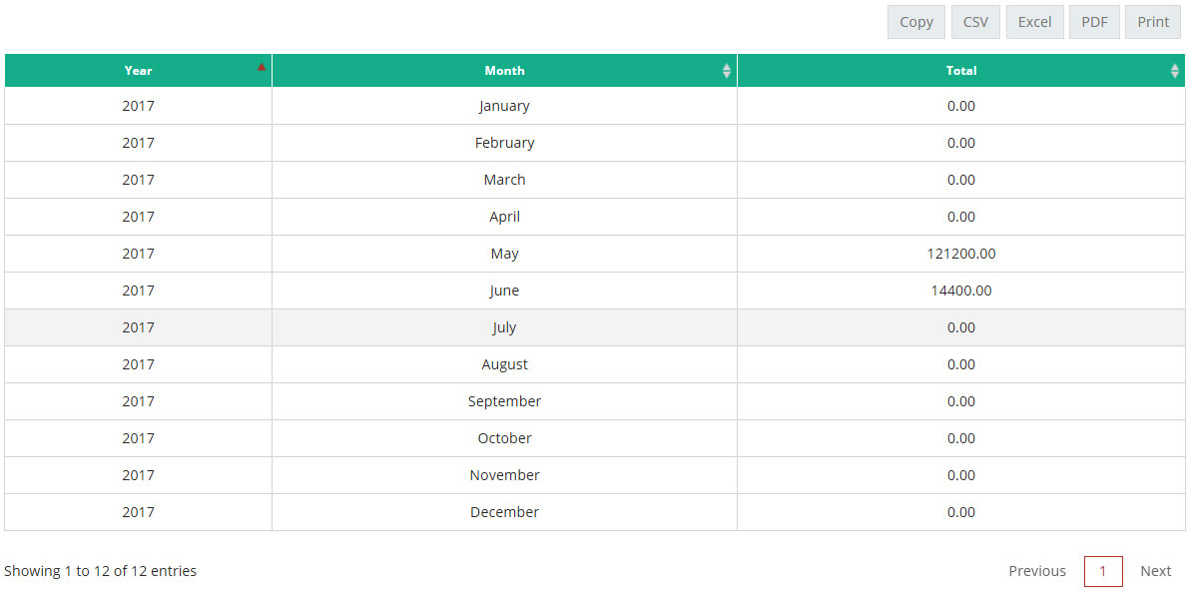Click the 2017 year in August row
This screenshot has width=1191, height=599.
[x=138, y=364]
